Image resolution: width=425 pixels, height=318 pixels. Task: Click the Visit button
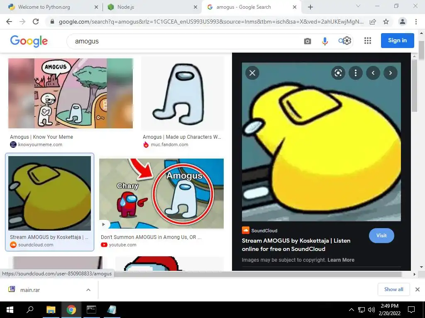pos(381,236)
